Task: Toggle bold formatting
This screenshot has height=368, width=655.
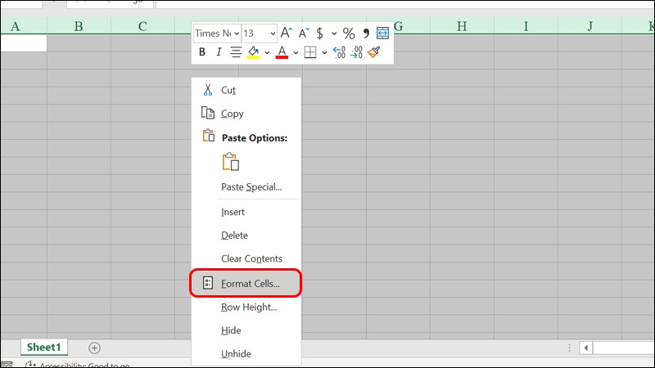Action: [202, 52]
